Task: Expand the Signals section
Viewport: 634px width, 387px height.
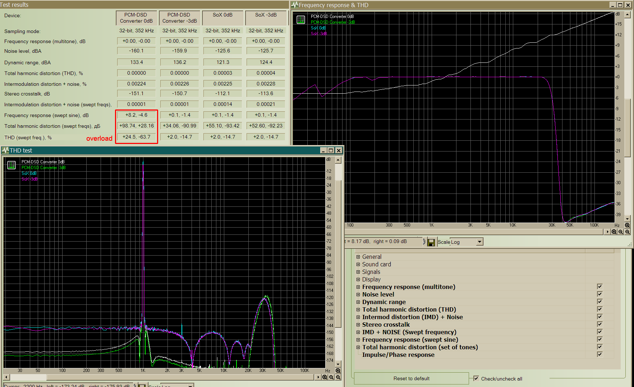Action: [358, 272]
